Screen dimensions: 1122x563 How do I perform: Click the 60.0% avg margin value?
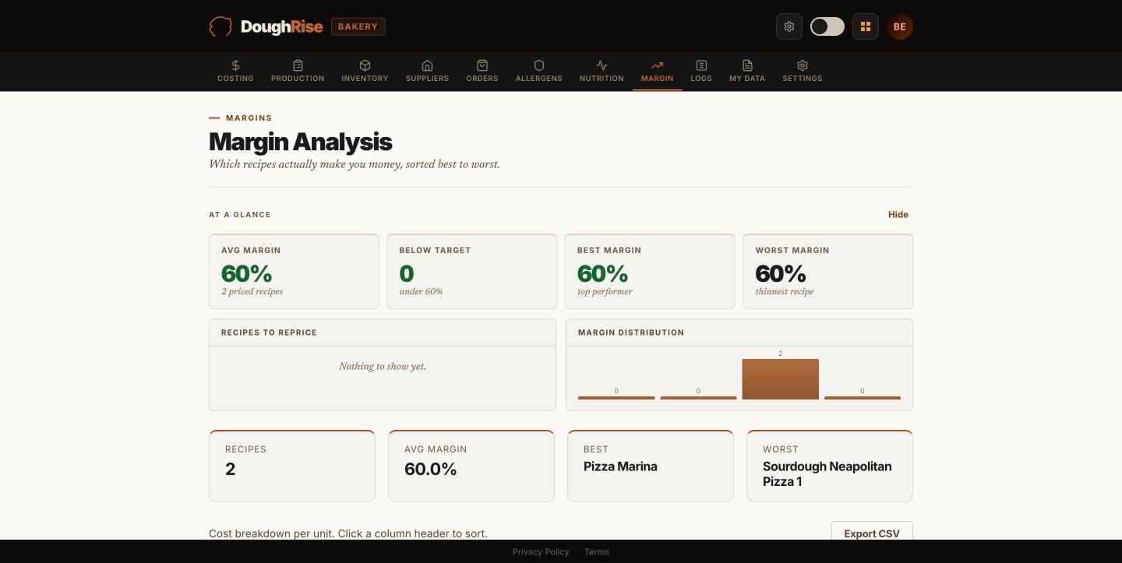coord(430,469)
